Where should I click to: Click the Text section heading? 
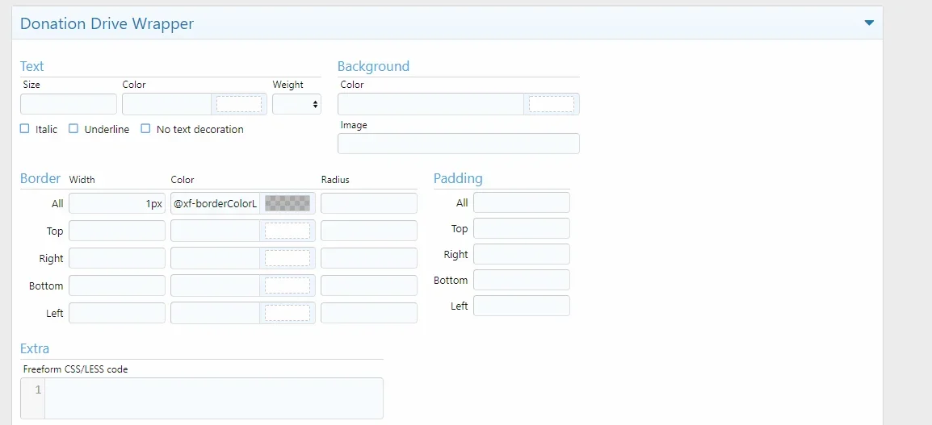[x=32, y=66]
